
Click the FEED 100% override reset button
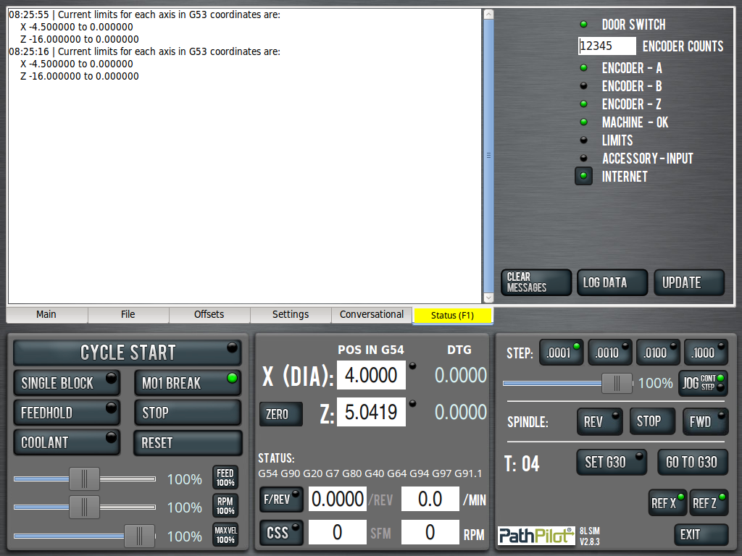point(225,478)
